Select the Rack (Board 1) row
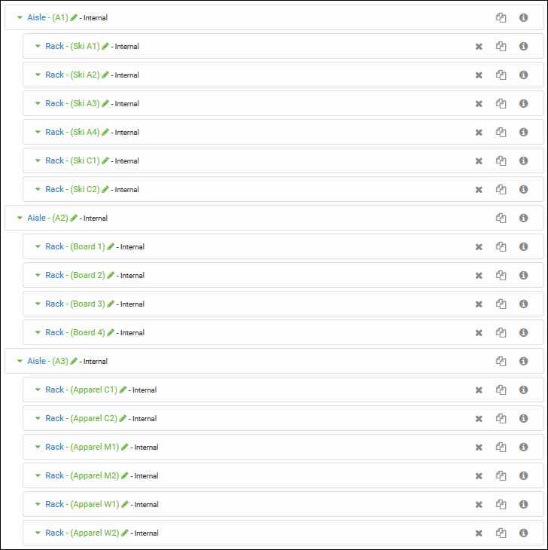The height and width of the screenshot is (550, 548). tap(301, 246)
